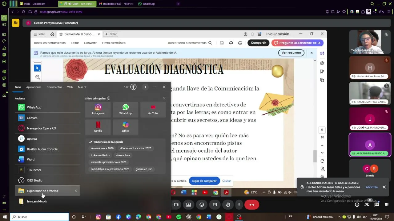Search trend candidatos a la presidencia 2026

click(110, 169)
